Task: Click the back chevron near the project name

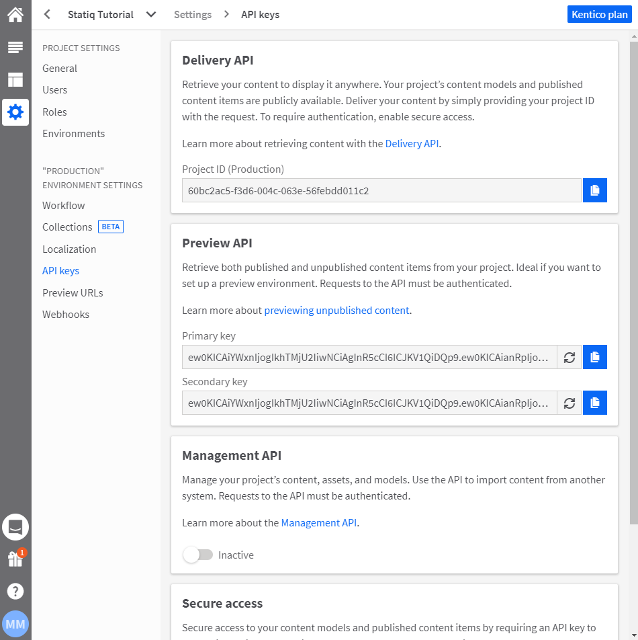Action: (x=47, y=13)
